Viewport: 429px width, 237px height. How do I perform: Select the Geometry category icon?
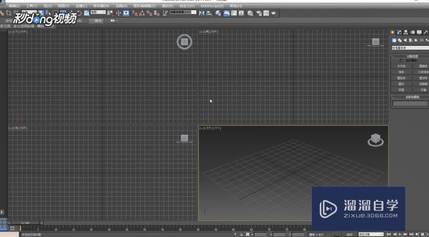(x=394, y=40)
